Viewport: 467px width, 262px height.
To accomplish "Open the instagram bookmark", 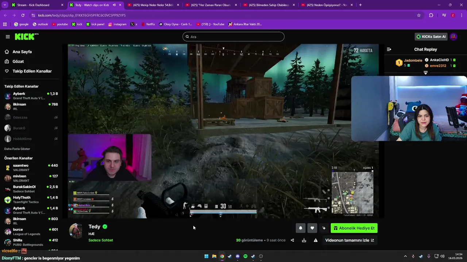I will tap(117, 24).
